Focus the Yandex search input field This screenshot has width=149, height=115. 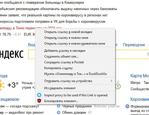[x=88, y=54]
